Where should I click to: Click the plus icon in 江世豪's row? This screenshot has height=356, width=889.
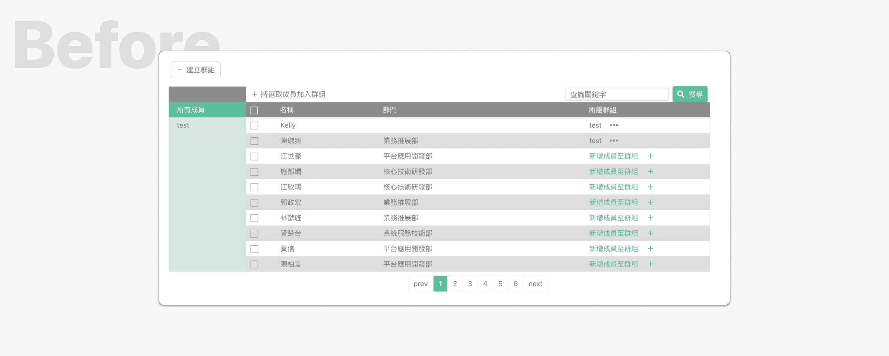click(x=650, y=156)
